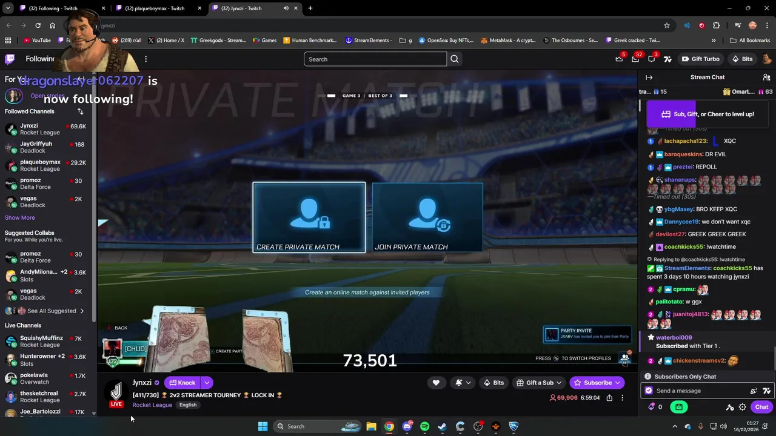Screen dimensions: 776x436
Task: Open the Chrome media controls icon
Action: point(738,25)
